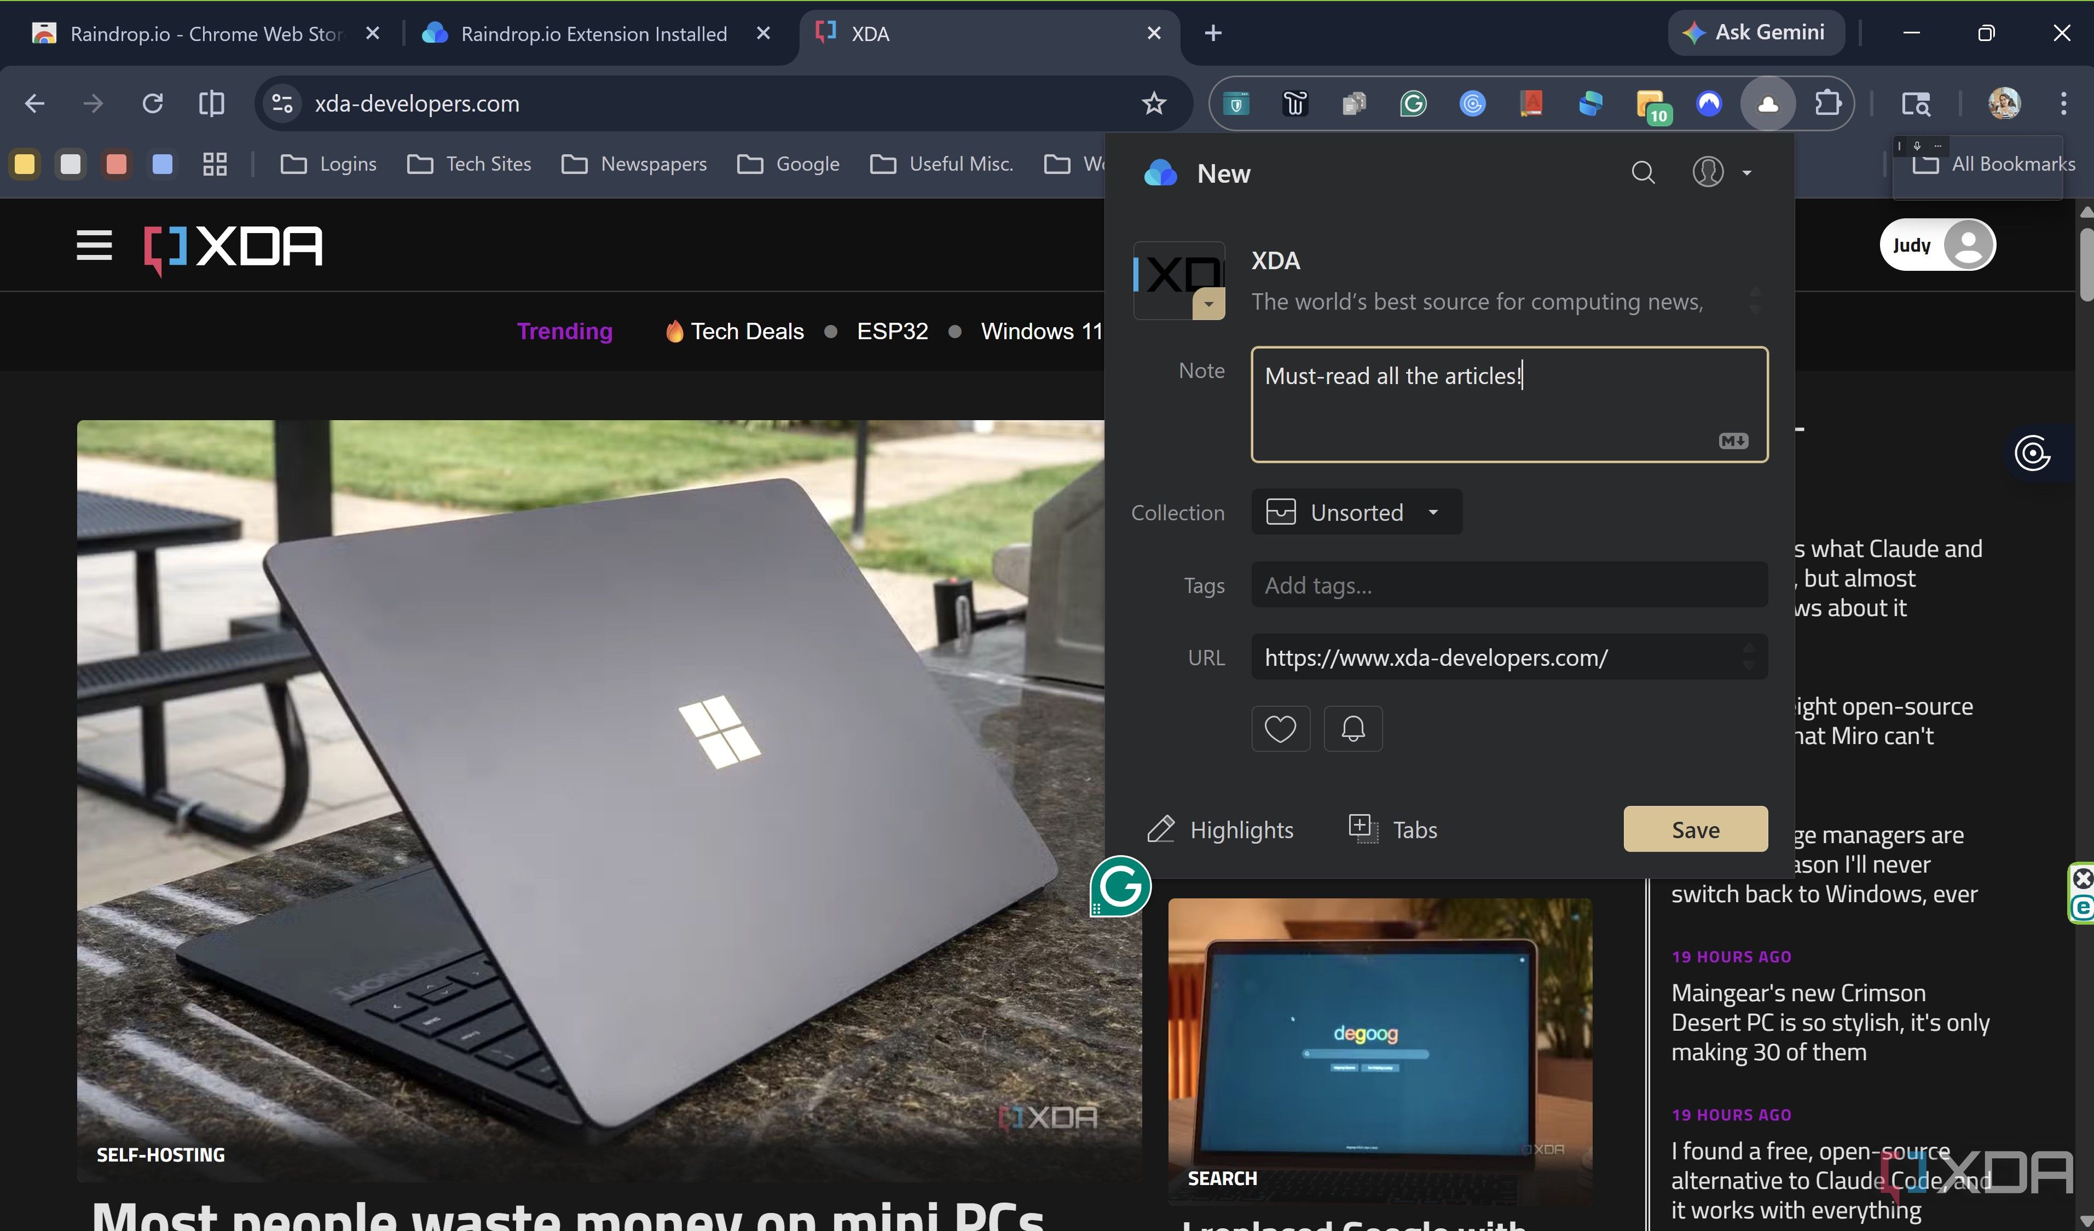Click the Note text area
The image size is (2094, 1231).
1509,404
